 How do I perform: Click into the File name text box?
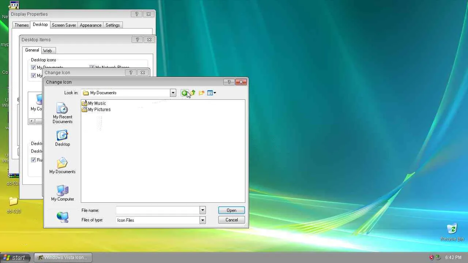point(158,210)
